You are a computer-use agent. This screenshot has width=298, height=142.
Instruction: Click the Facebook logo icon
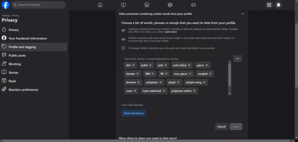click(x=6, y=5)
